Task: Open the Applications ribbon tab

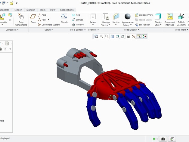Action: 66,10
